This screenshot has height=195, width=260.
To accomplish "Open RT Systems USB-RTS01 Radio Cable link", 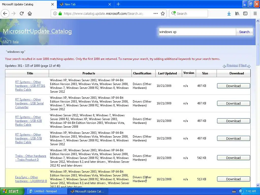I will (30, 86).
